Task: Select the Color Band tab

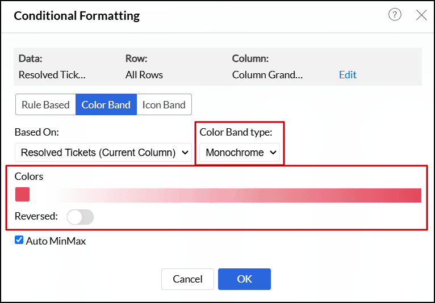Action: pyautogui.click(x=106, y=105)
